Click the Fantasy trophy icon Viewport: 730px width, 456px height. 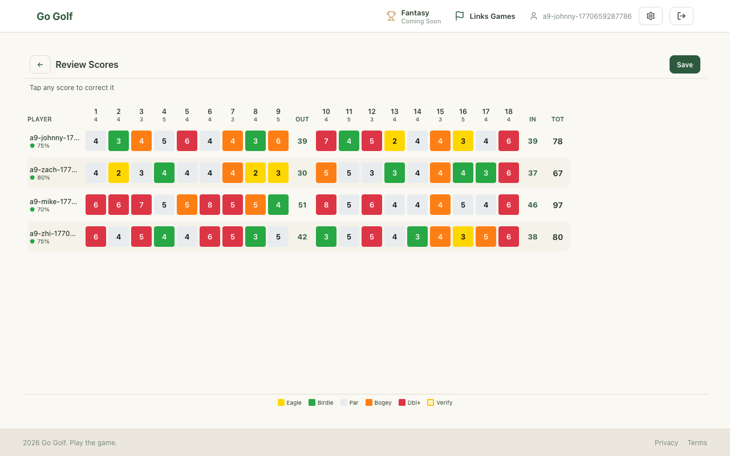click(391, 16)
